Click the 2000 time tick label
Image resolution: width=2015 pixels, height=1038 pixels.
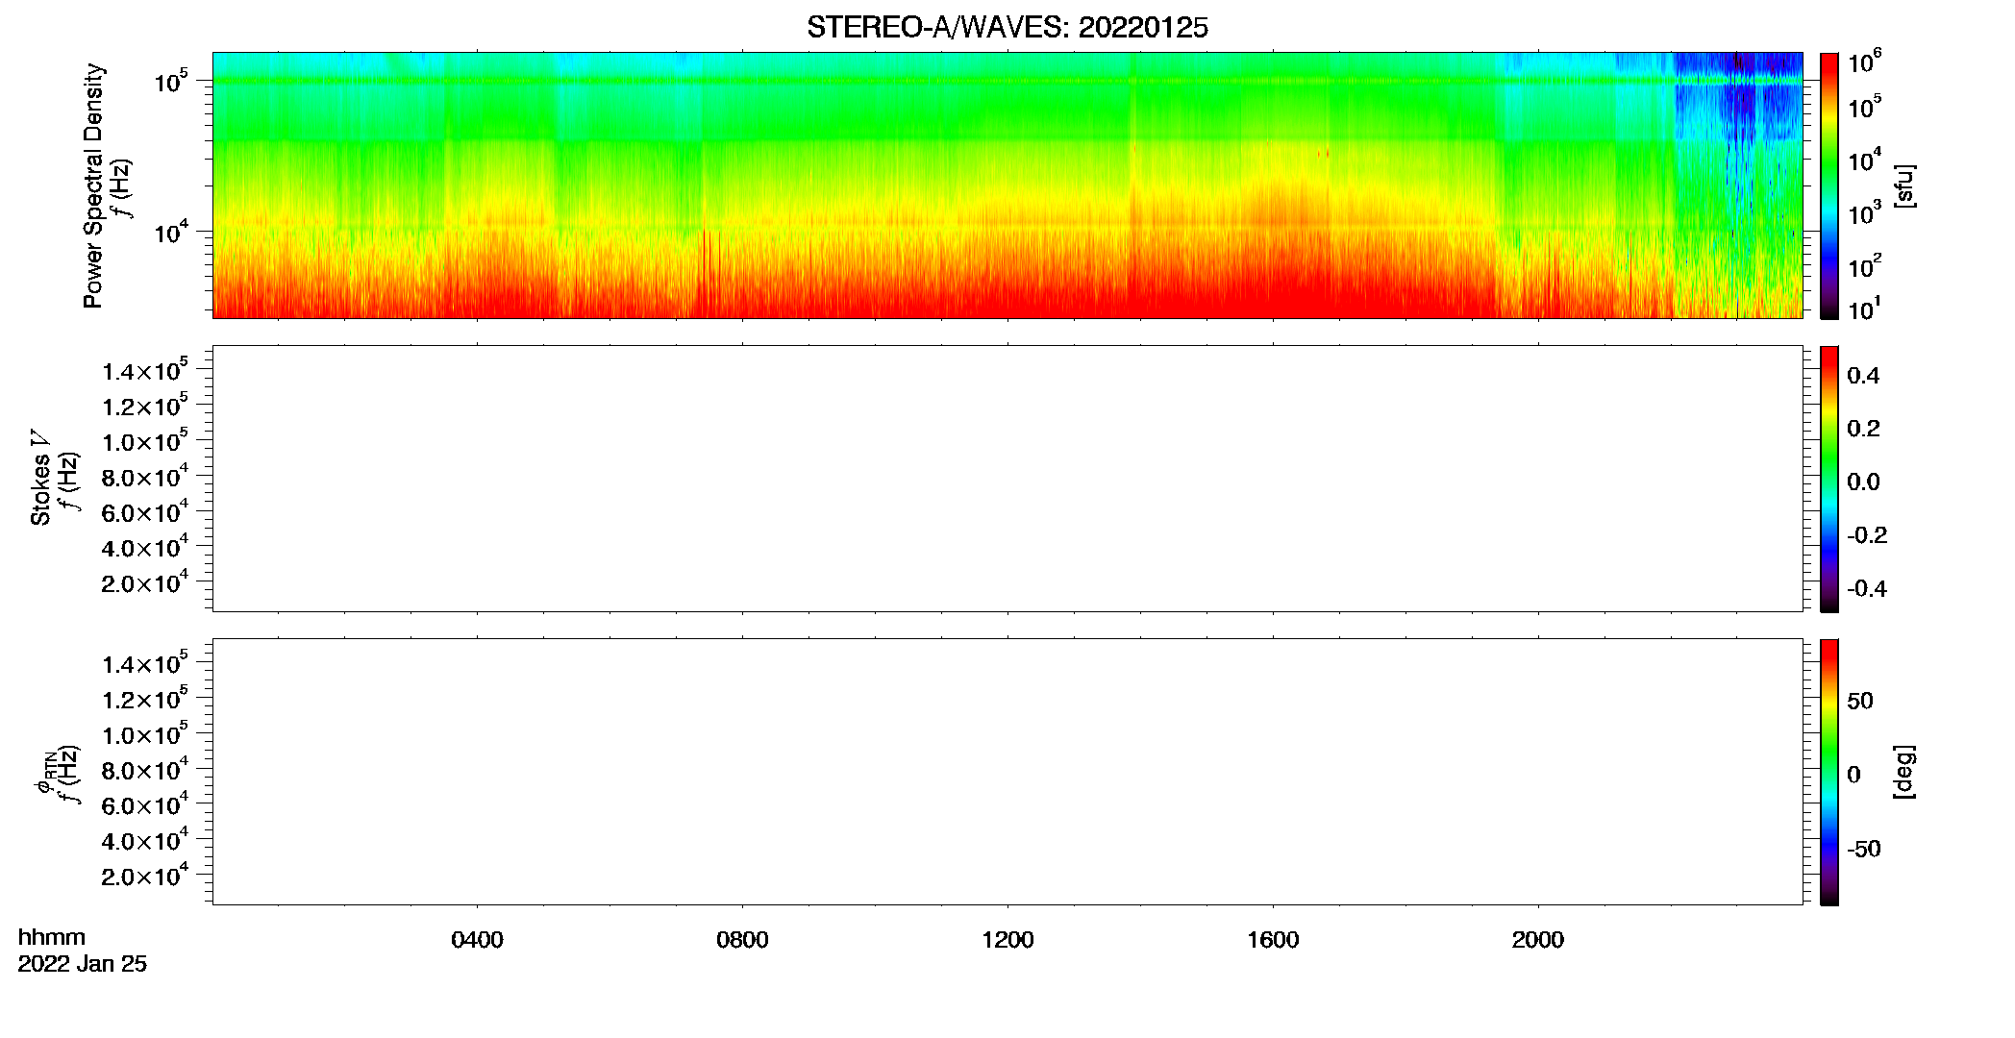[x=1538, y=940]
